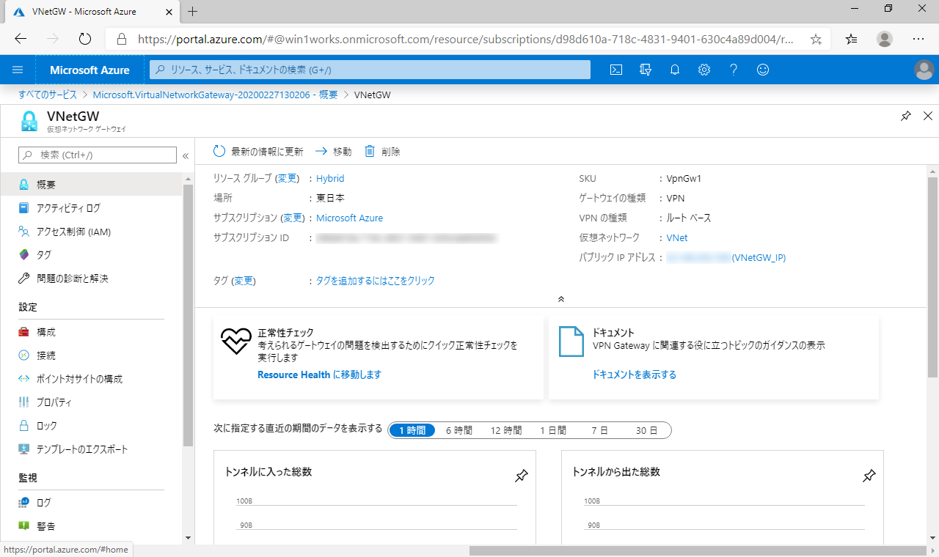Open the Hybrid resource group link

[x=330, y=178]
